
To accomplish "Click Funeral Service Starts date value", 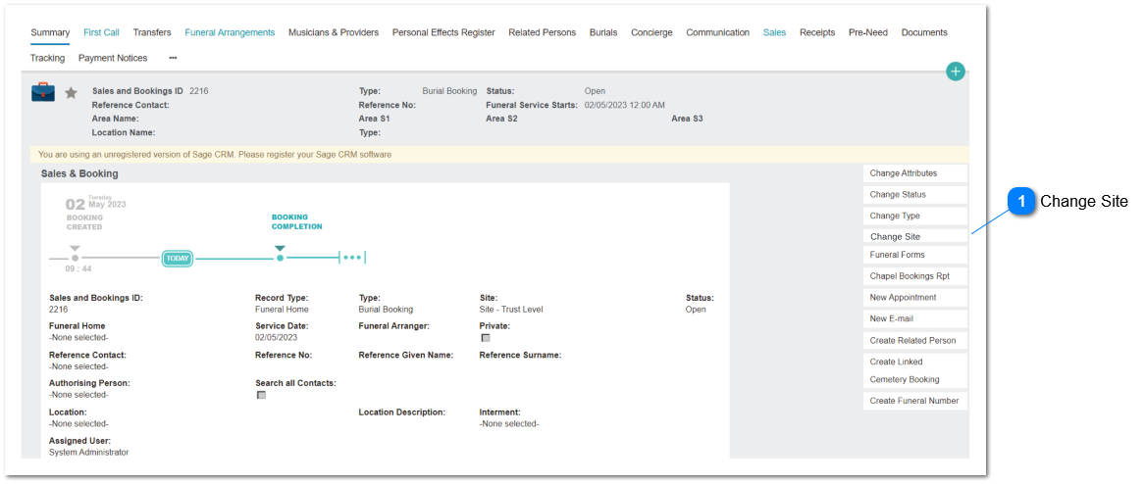I will [x=625, y=105].
